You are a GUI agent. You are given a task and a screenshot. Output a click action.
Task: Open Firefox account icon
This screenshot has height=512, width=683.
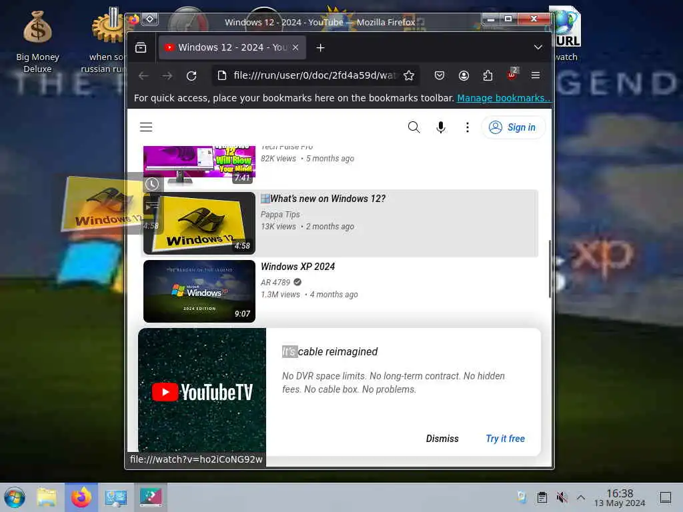coord(464,76)
